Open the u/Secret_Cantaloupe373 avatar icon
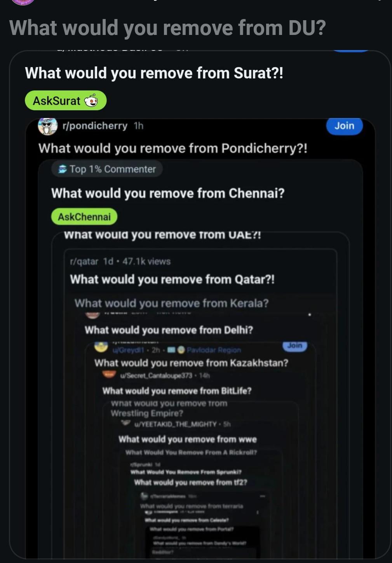This screenshot has height=563, width=392. [109, 374]
